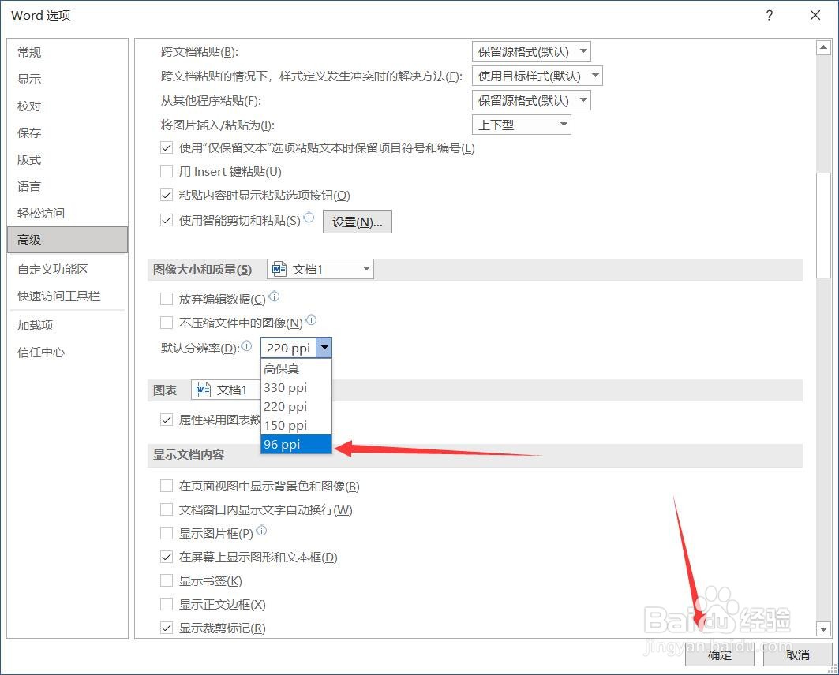Click the Word document icon in 图像大小和质量 selector
The width and height of the screenshot is (839, 675).
click(x=278, y=269)
